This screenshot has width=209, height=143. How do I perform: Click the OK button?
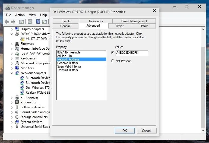125,131
